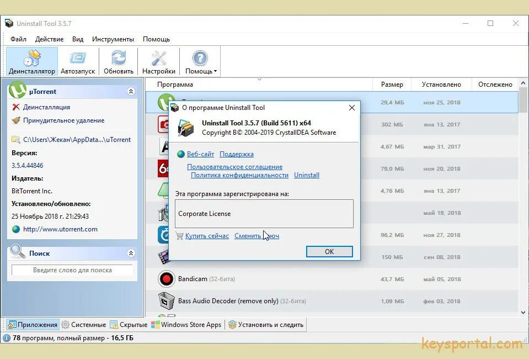This screenshot has height=359, width=529.
Task: Click the shopping cart icon by Купить сейчас
Action: point(180,236)
